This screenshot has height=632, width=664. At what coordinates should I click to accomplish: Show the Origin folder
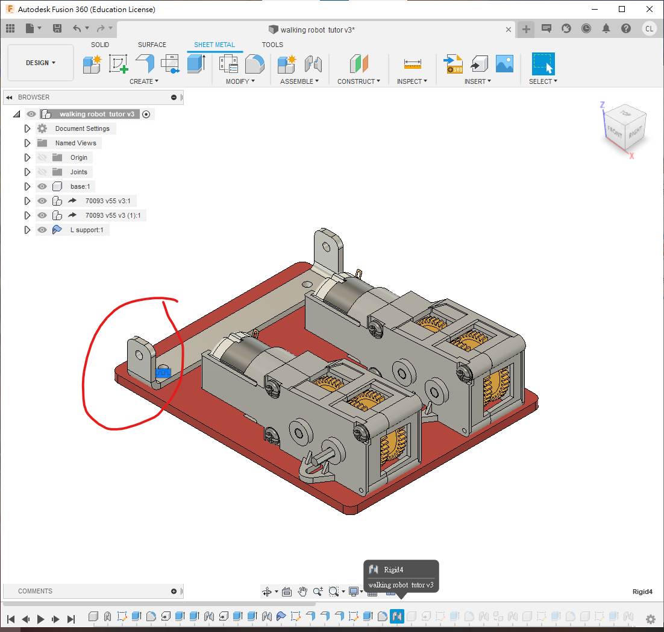click(42, 157)
